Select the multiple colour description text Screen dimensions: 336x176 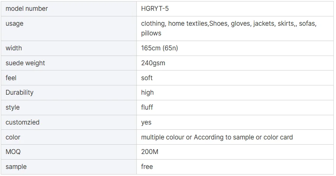click(x=217, y=137)
